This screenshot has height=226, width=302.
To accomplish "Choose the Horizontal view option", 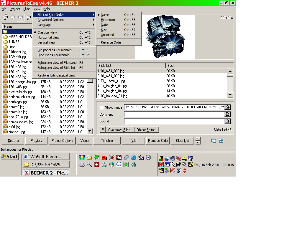I will 48,37.
